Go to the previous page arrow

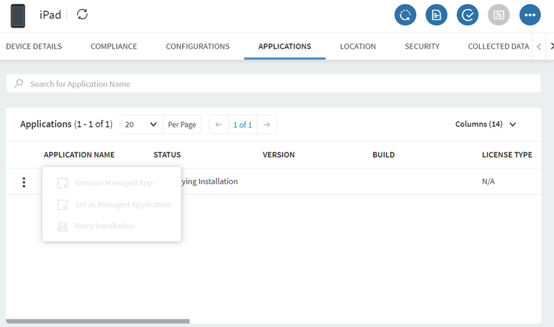218,125
